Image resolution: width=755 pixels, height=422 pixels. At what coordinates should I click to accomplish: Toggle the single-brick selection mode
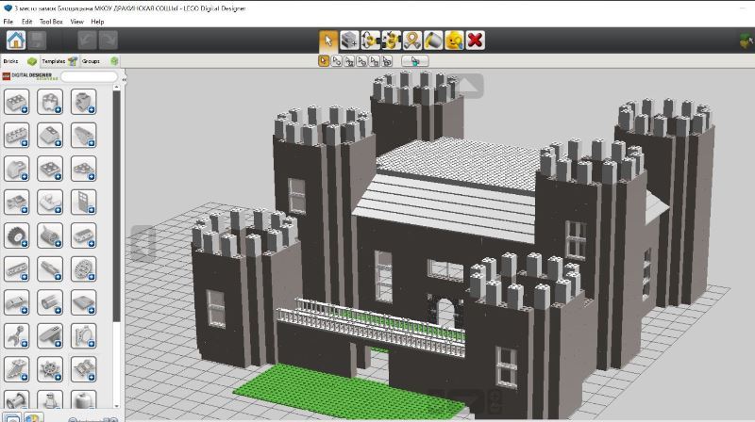click(x=324, y=61)
